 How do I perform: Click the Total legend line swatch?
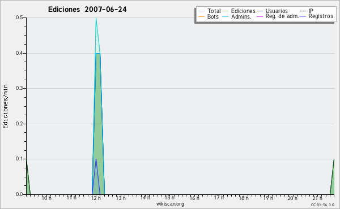pyautogui.click(x=201, y=11)
